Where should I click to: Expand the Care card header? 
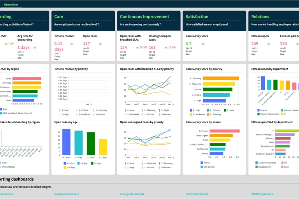pos(58,17)
